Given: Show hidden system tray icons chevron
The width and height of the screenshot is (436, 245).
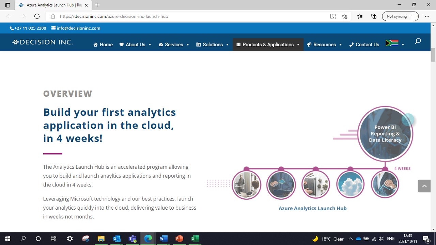Looking at the screenshot, I should [351, 239].
